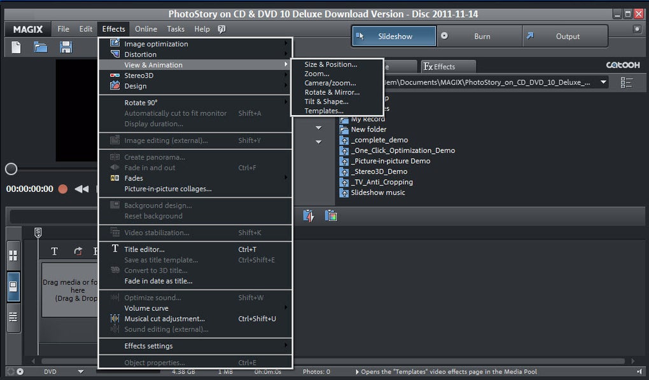Expand the Volume curve submenu
The image size is (649, 380).
coord(286,307)
